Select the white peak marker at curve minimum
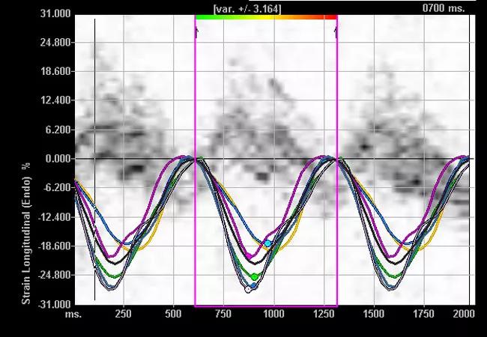The image size is (487, 337). coord(248,289)
